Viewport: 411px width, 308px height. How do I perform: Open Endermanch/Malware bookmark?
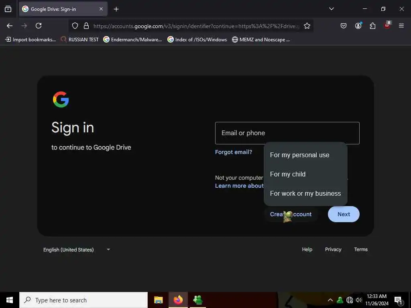click(x=132, y=40)
